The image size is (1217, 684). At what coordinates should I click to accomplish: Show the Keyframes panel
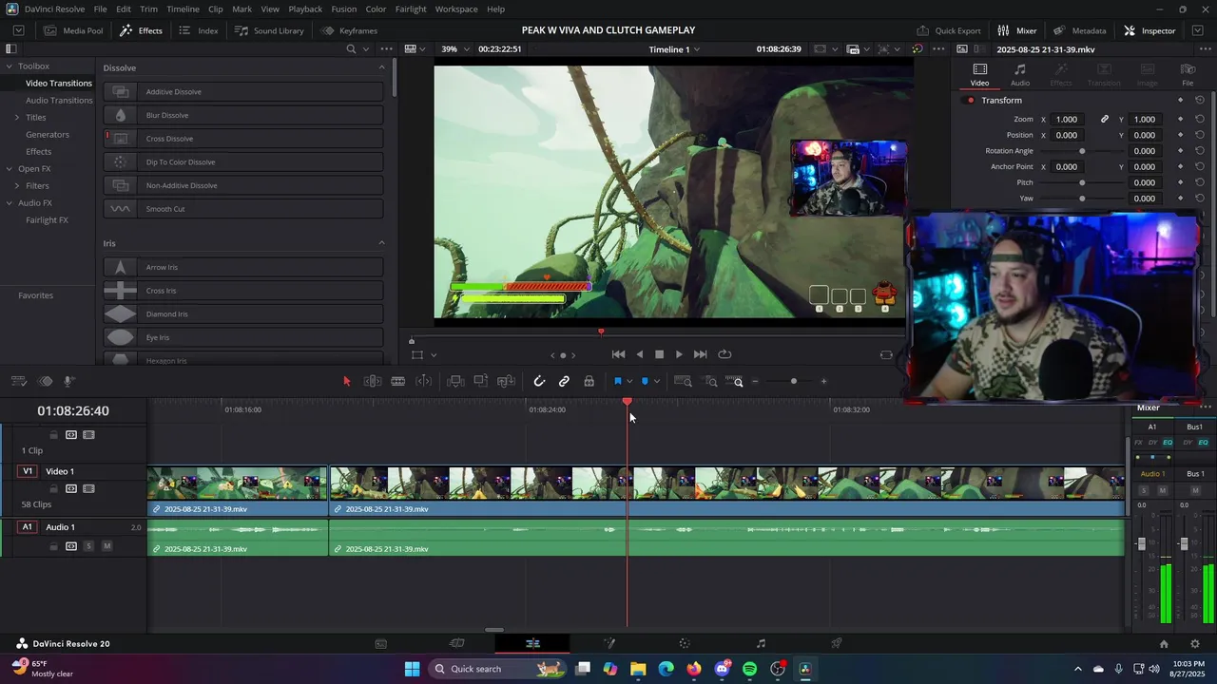click(349, 30)
